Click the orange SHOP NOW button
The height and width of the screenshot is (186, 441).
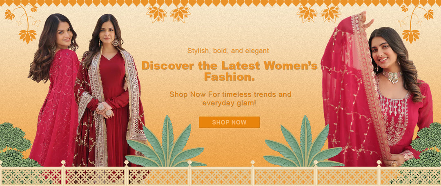pyautogui.click(x=229, y=123)
